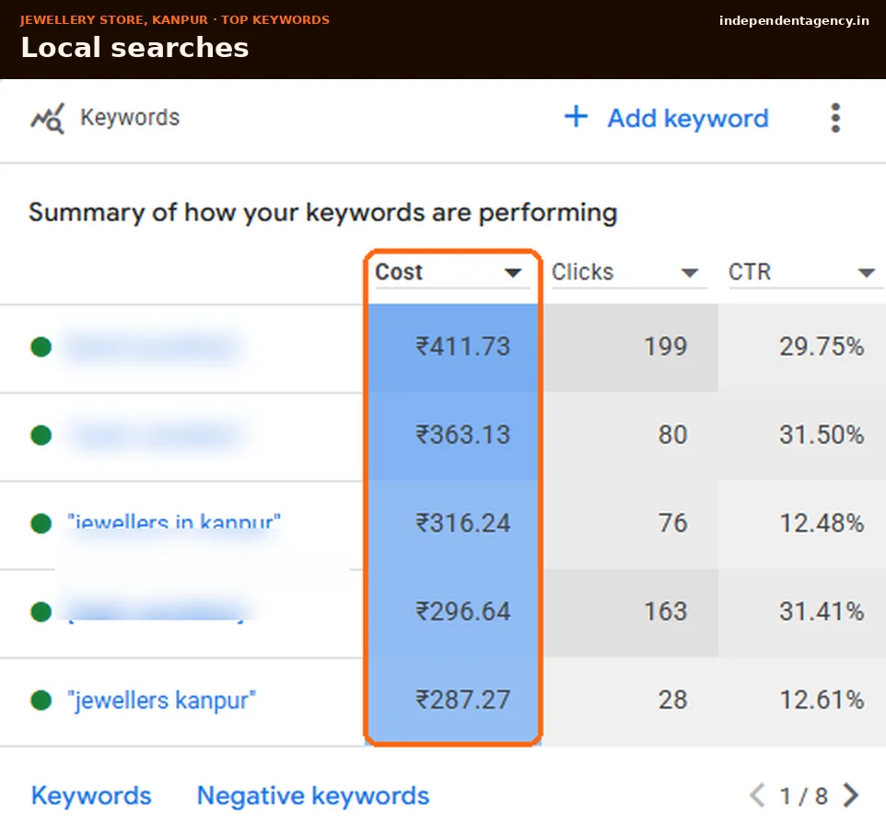The width and height of the screenshot is (886, 830).
Task: Click the 12.48% CTR value
Action: coord(822,524)
